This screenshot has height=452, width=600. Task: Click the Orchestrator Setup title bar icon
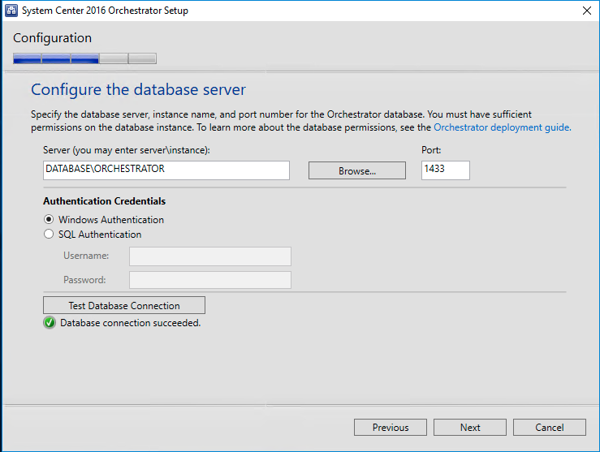pos(11,11)
